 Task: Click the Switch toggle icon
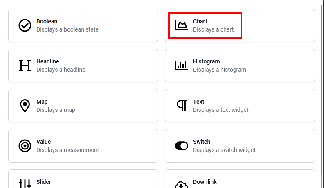(181, 146)
